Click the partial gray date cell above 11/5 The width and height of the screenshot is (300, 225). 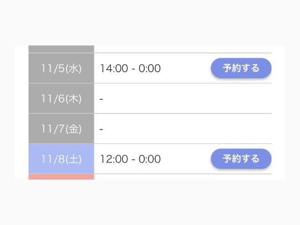(61, 49)
